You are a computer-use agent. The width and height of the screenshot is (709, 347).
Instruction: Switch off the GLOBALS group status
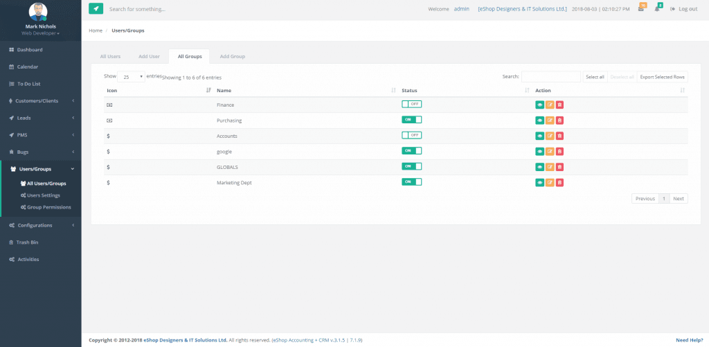click(411, 166)
